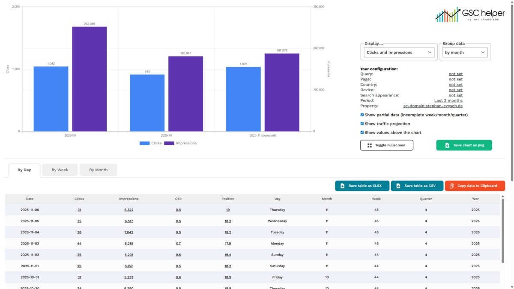Expand the Group data by month dropdown

[465, 53]
